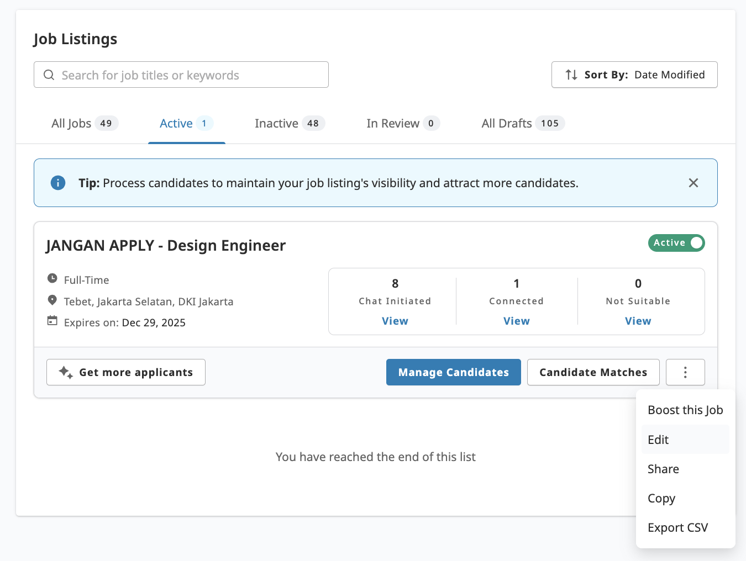Click the Manage Candidates button
This screenshot has height=561, width=746.
point(453,372)
